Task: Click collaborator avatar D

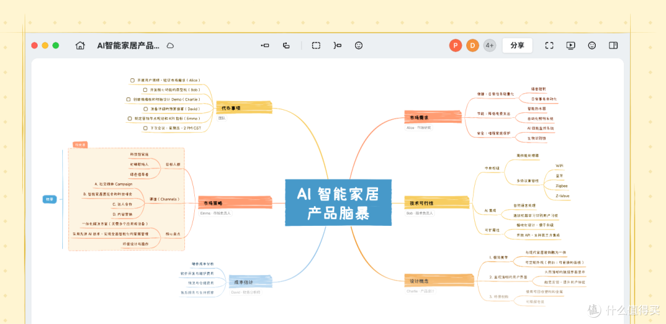Action: pyautogui.click(x=472, y=46)
